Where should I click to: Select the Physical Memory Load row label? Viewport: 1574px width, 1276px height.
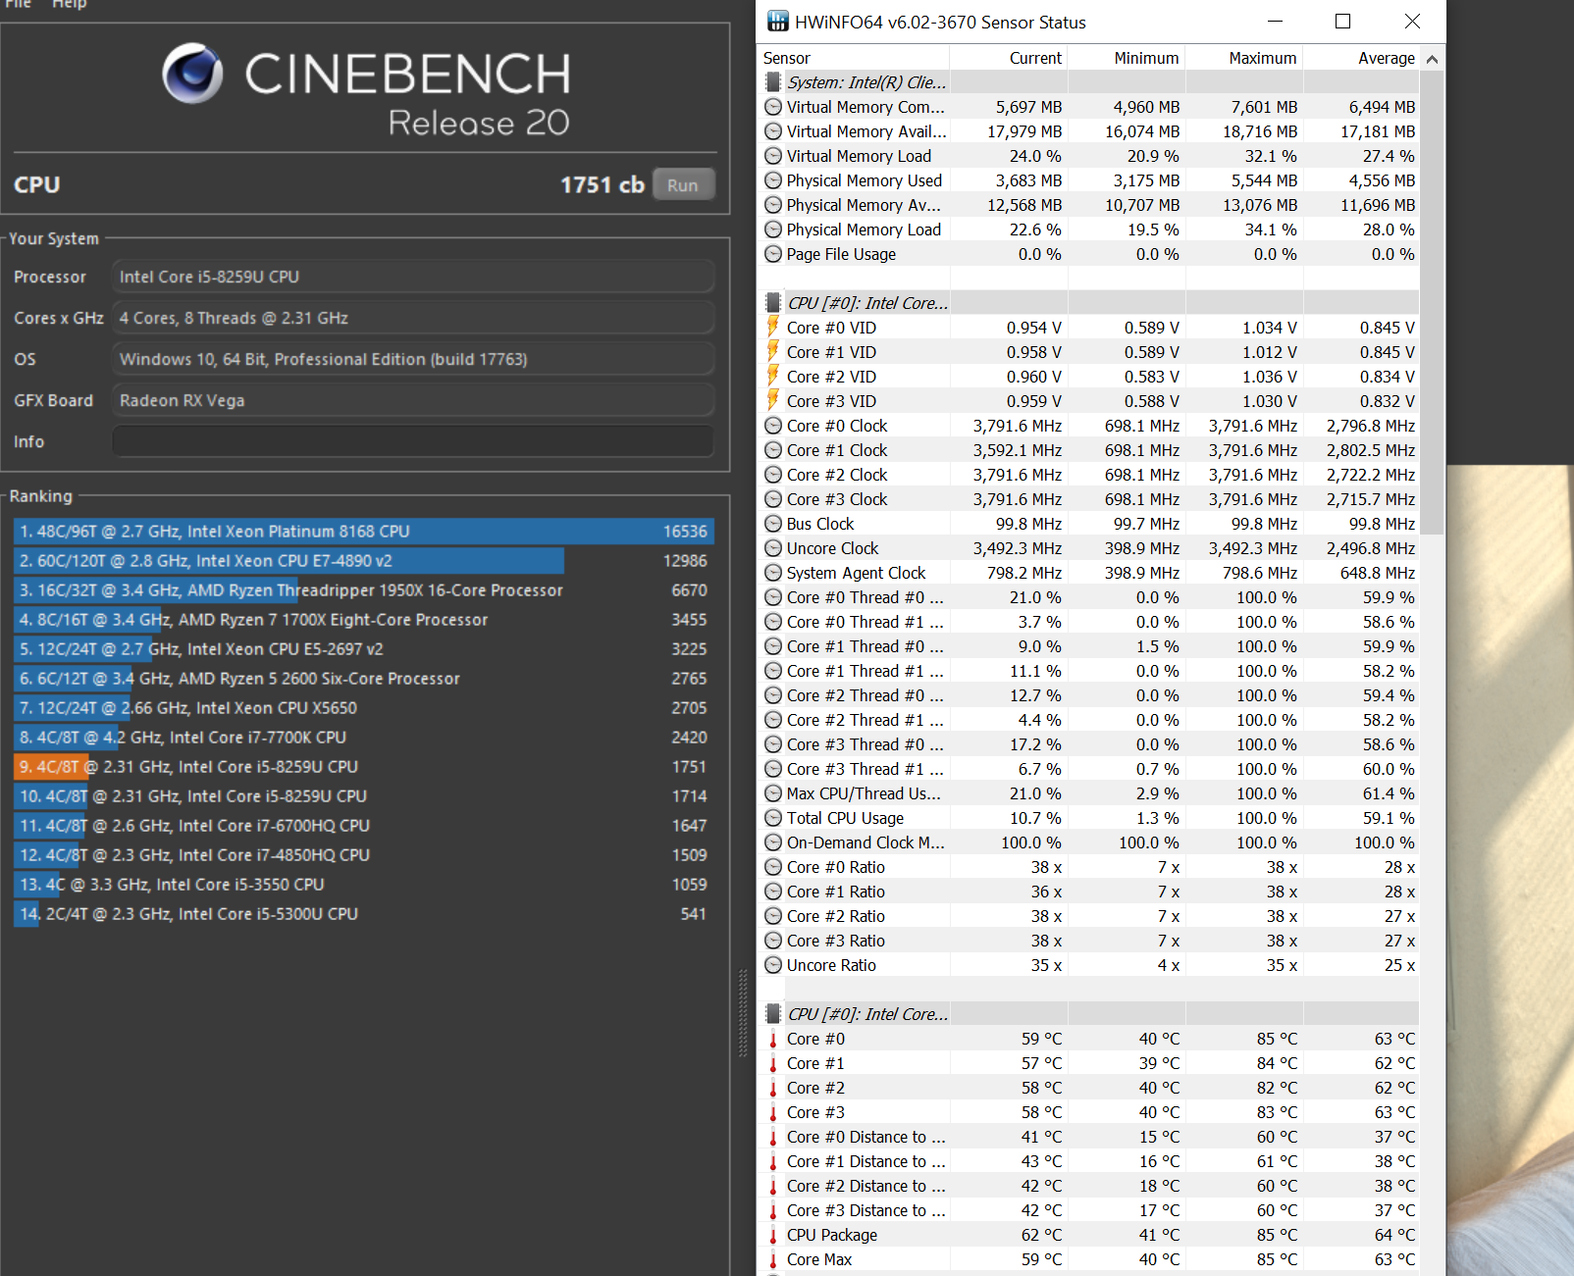(x=864, y=230)
